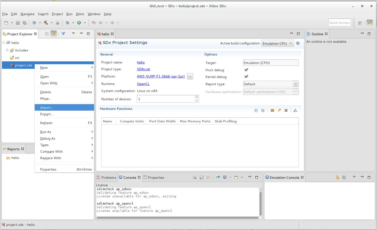Click the ... browse button beside Platform
Viewport: 377px width, 230px height.
tap(190, 77)
